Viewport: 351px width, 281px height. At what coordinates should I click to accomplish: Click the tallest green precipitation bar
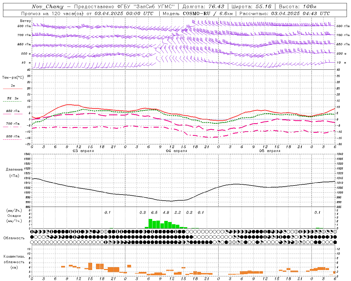click(x=150, y=224)
